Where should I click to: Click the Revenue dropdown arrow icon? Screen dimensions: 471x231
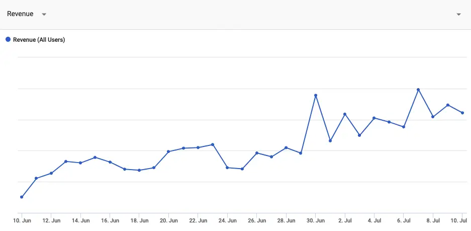coord(44,15)
